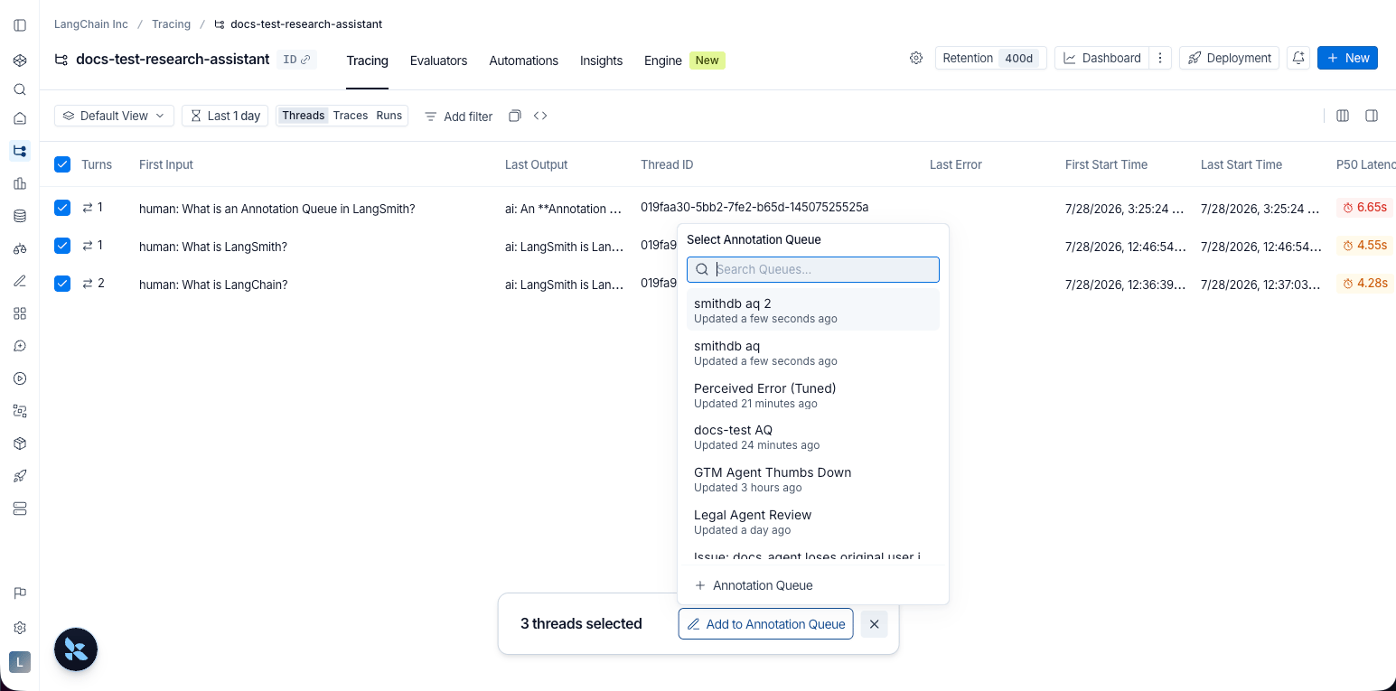This screenshot has width=1396, height=691.
Task: Open the rocket deployments sidebar icon
Action: pyautogui.click(x=20, y=476)
